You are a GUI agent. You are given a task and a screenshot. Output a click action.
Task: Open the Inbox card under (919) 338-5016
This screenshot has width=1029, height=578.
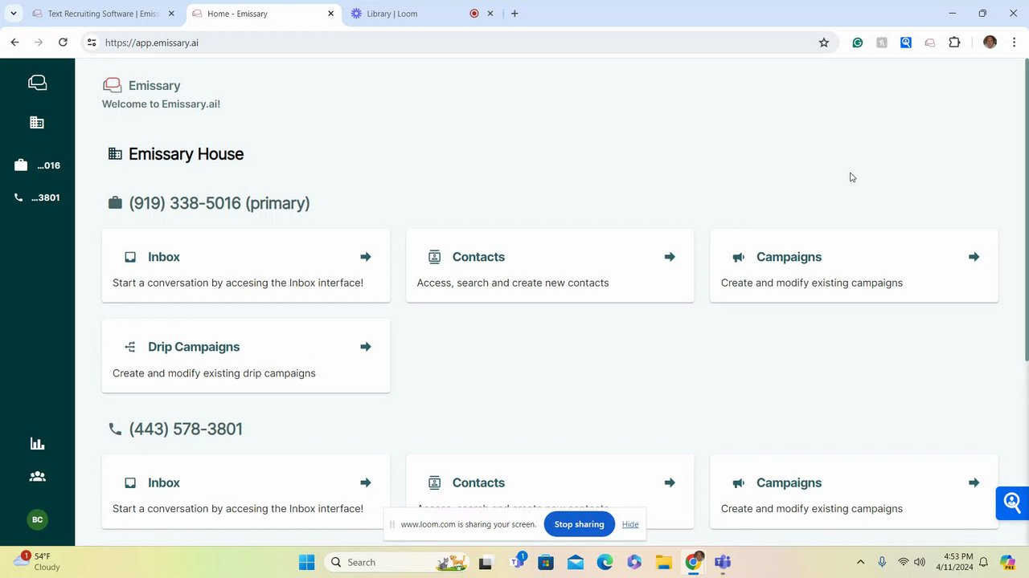[246, 266]
